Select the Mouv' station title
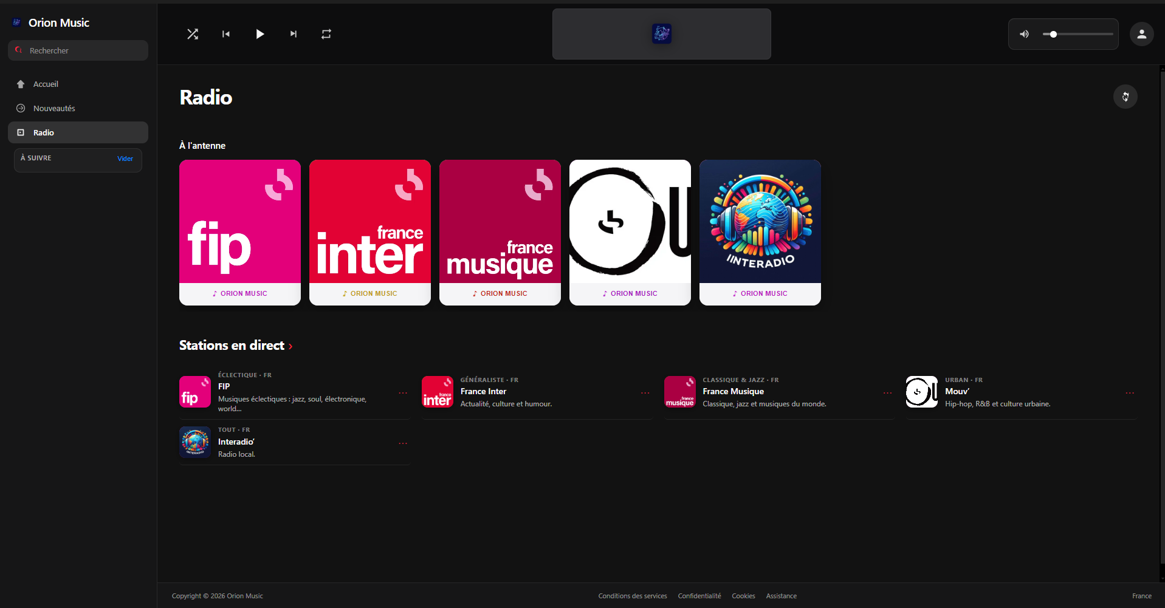1165x608 pixels. (x=957, y=392)
